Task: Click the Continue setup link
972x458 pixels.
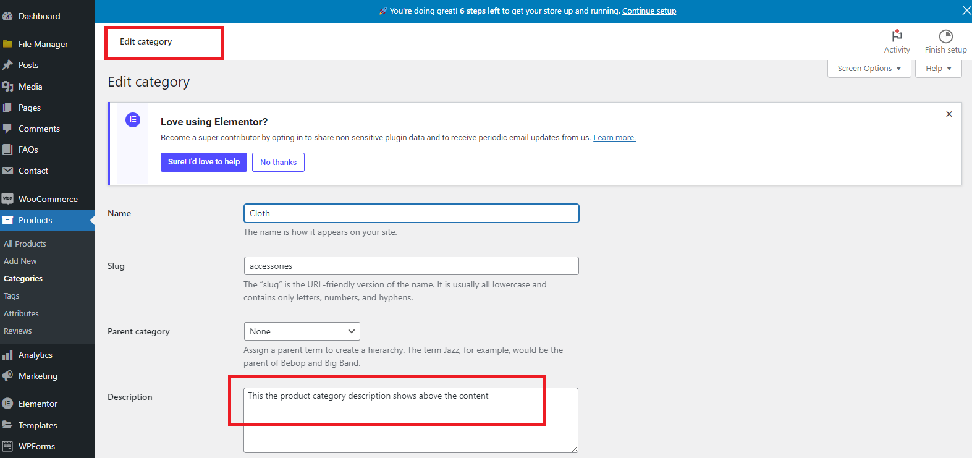Action: tap(649, 11)
